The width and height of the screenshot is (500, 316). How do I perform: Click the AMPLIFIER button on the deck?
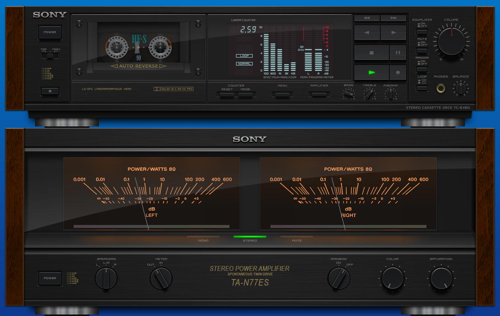(x=319, y=94)
